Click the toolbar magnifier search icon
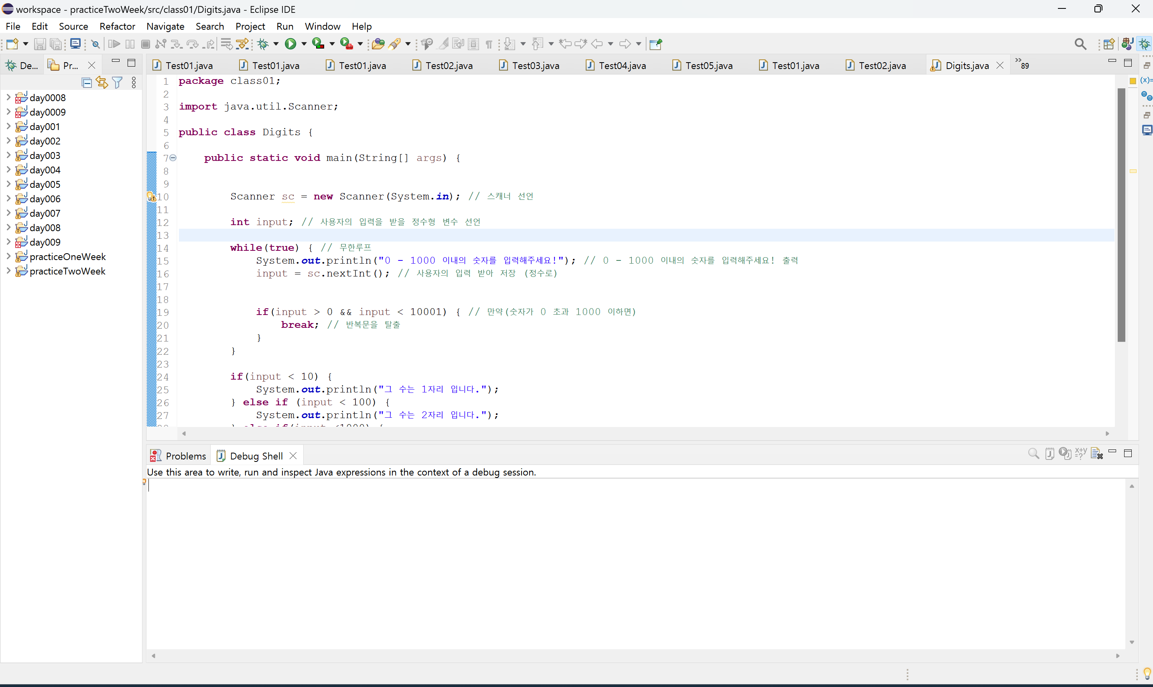The height and width of the screenshot is (687, 1153). point(1080,44)
